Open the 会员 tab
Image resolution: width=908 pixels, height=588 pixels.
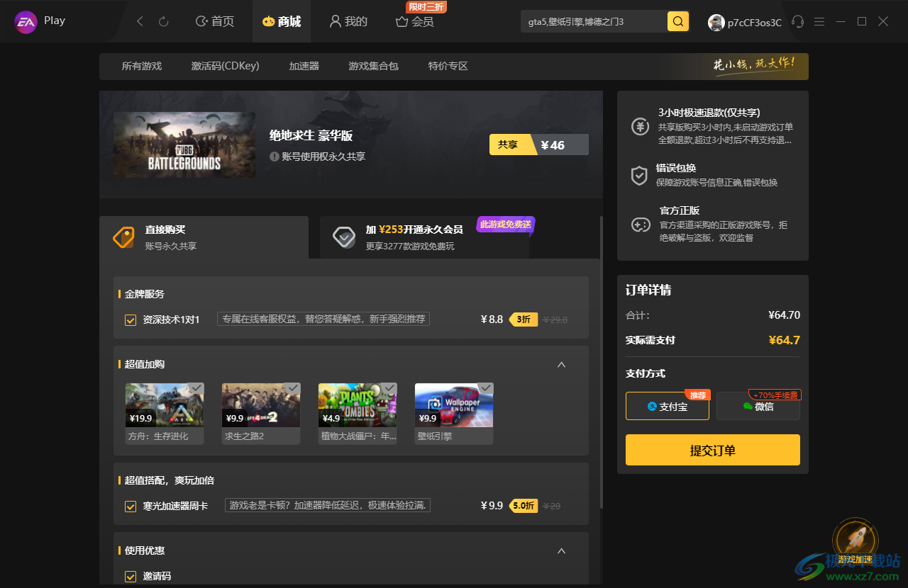tap(415, 22)
